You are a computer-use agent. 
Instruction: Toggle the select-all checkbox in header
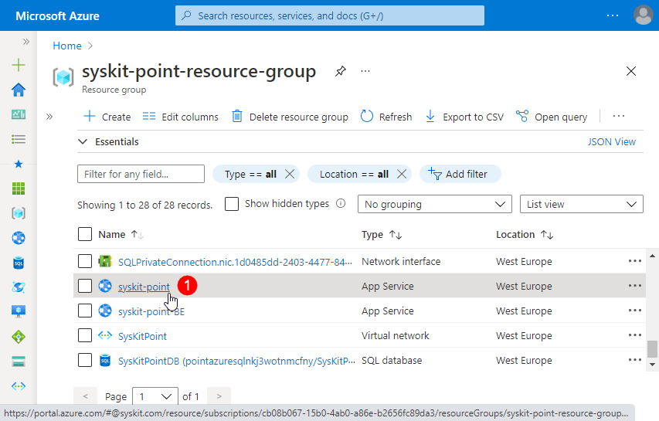(85, 234)
